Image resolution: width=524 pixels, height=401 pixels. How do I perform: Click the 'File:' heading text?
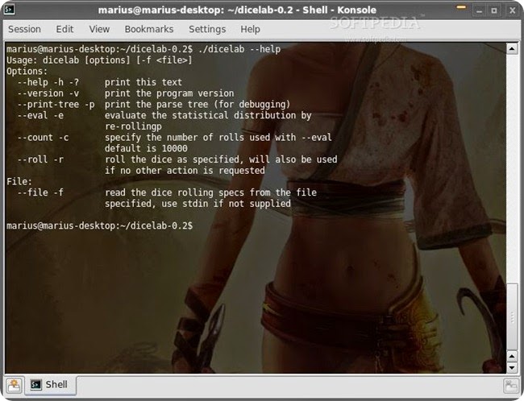click(x=19, y=181)
